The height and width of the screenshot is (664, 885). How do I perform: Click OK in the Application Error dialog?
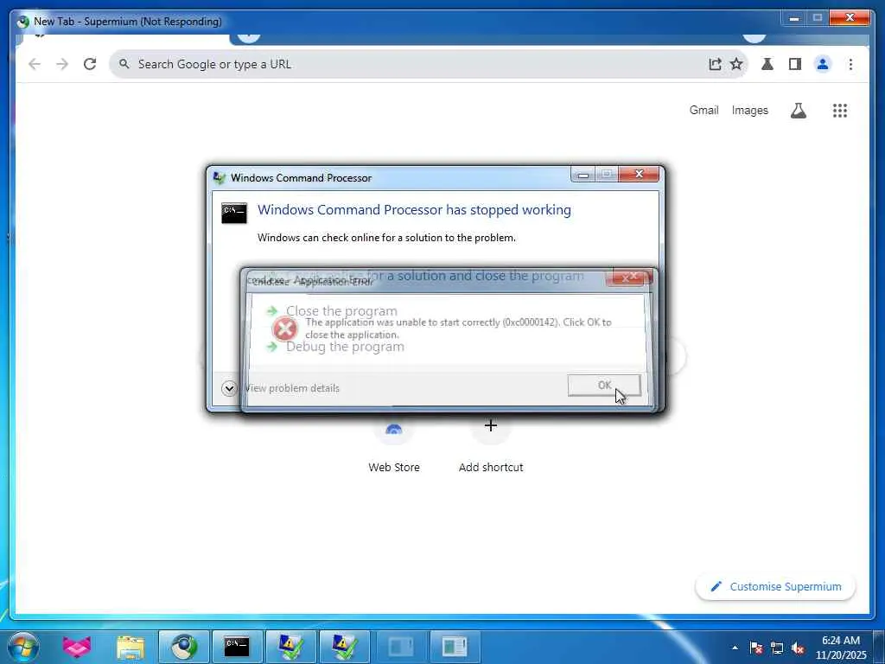tap(604, 385)
